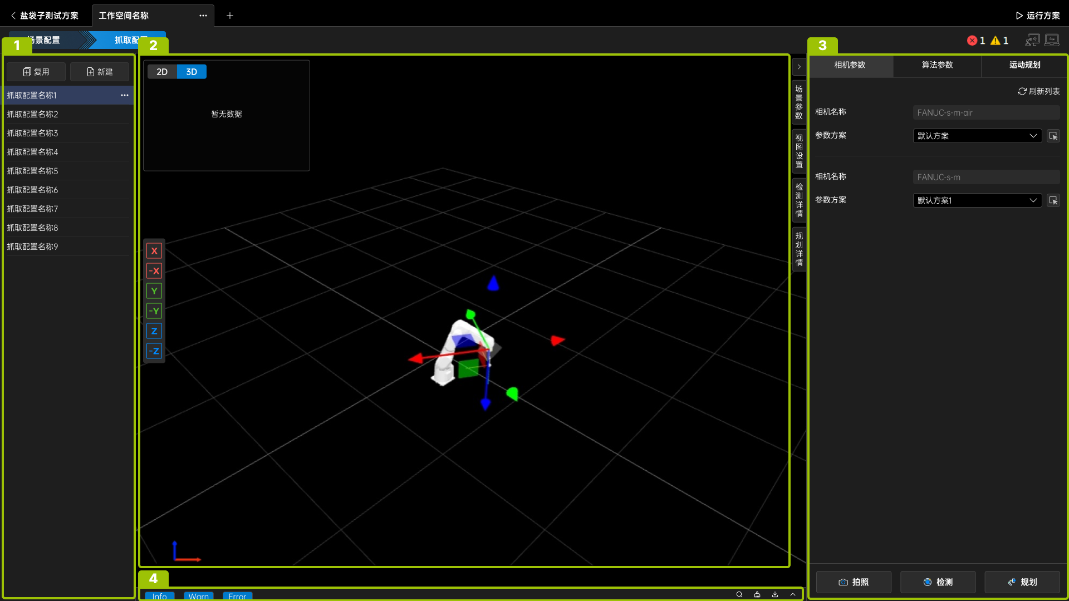Image resolution: width=1069 pixels, height=601 pixels.
Task: Collapse the right panel with chevron arrow
Action: coord(799,67)
